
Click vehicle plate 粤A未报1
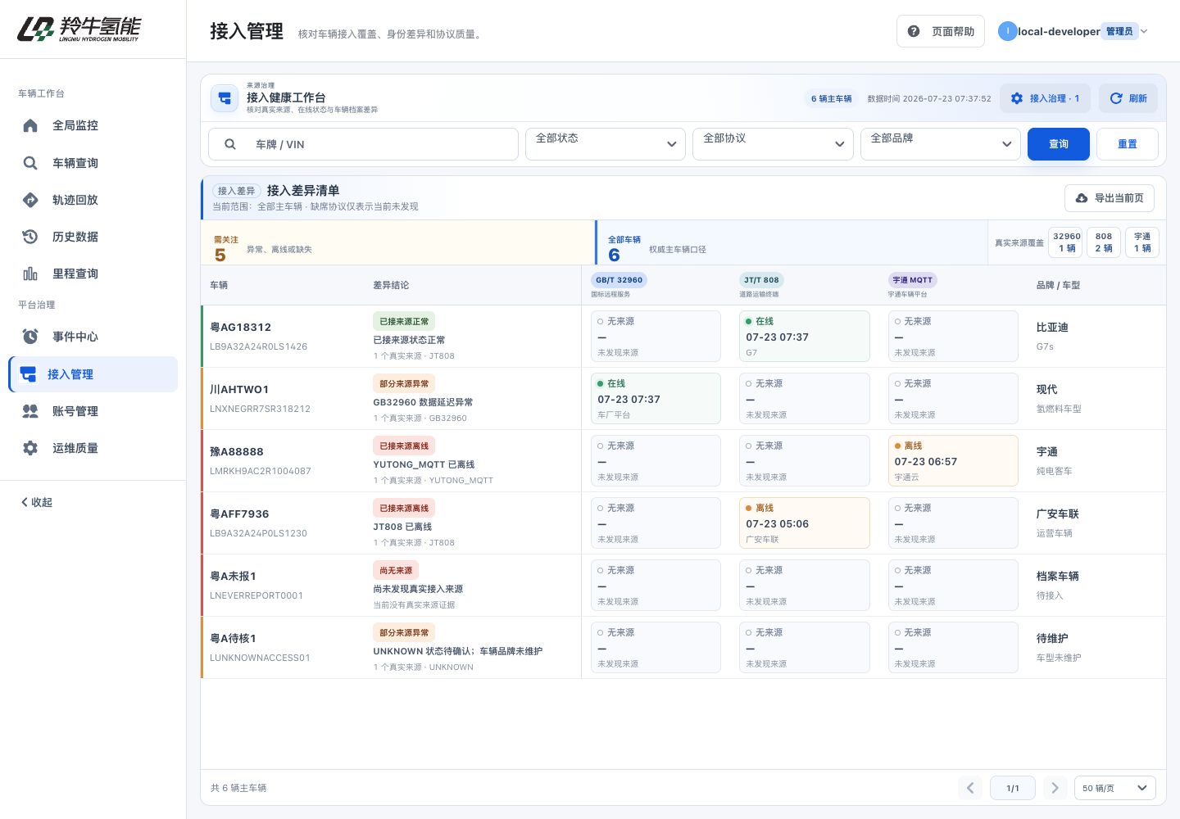point(233,577)
